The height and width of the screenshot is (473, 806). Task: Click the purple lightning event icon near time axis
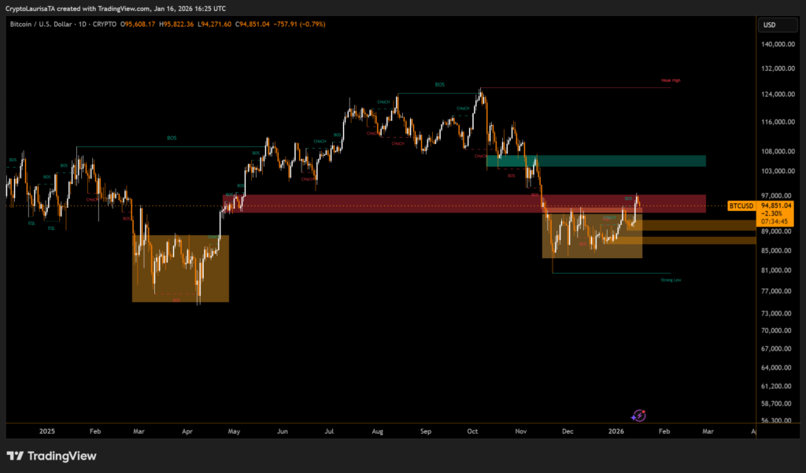tap(639, 415)
